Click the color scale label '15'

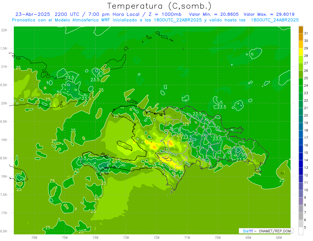point(306,153)
